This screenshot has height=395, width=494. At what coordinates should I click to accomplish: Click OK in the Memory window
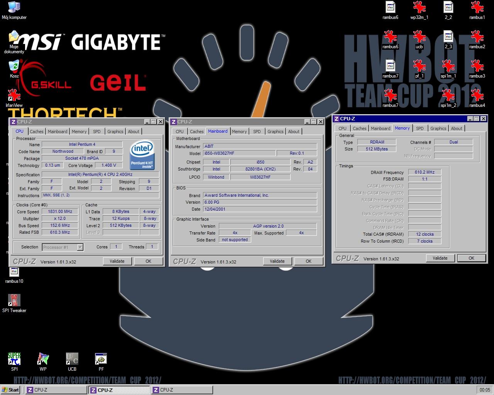pyautogui.click(x=471, y=258)
